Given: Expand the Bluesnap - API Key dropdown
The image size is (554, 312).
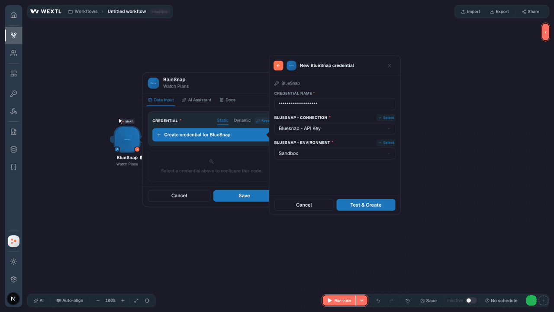Looking at the screenshot, I should click(x=335, y=129).
